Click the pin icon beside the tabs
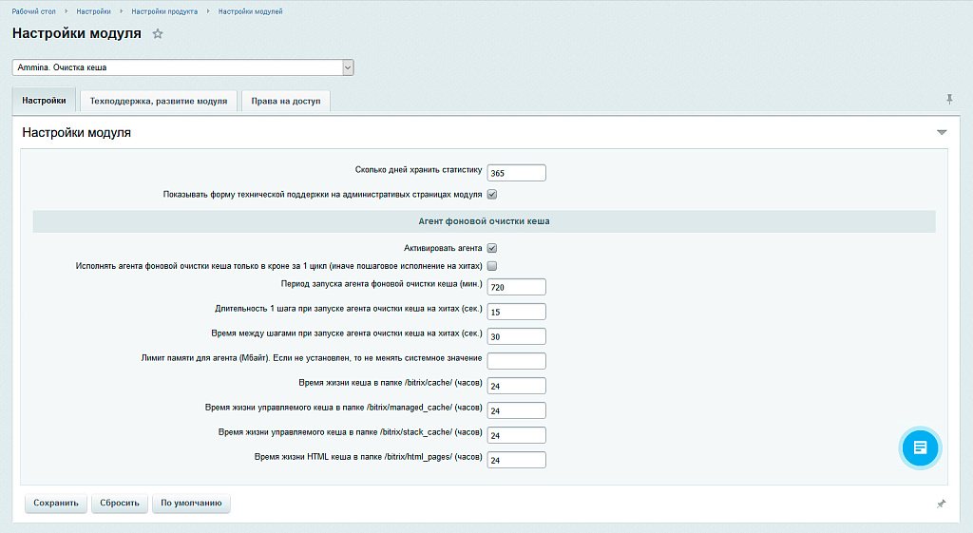 click(x=948, y=100)
